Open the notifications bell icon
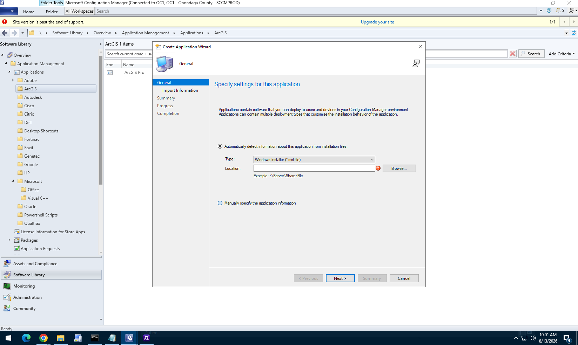The height and width of the screenshot is (345, 578). (x=558, y=11)
